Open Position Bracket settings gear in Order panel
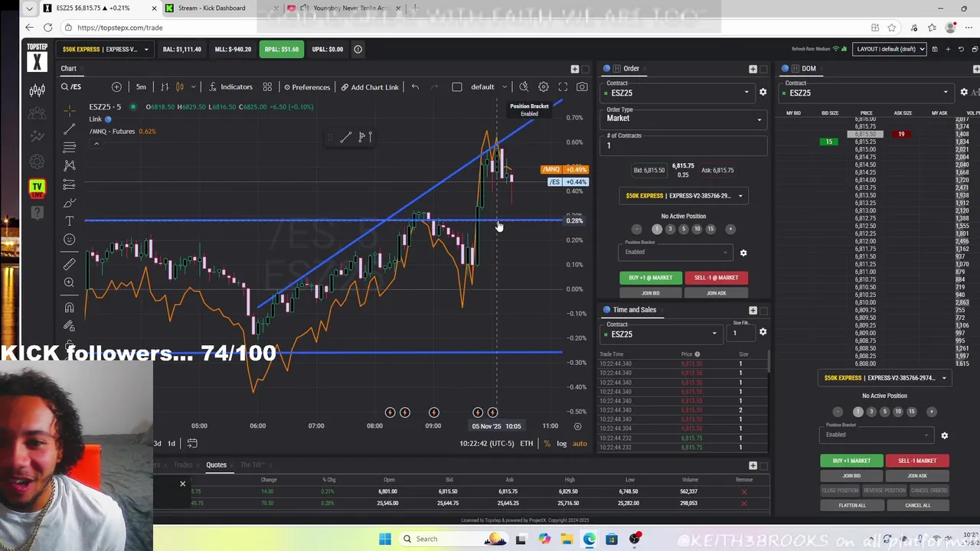Screen dimensions: 980x551 click(743, 253)
